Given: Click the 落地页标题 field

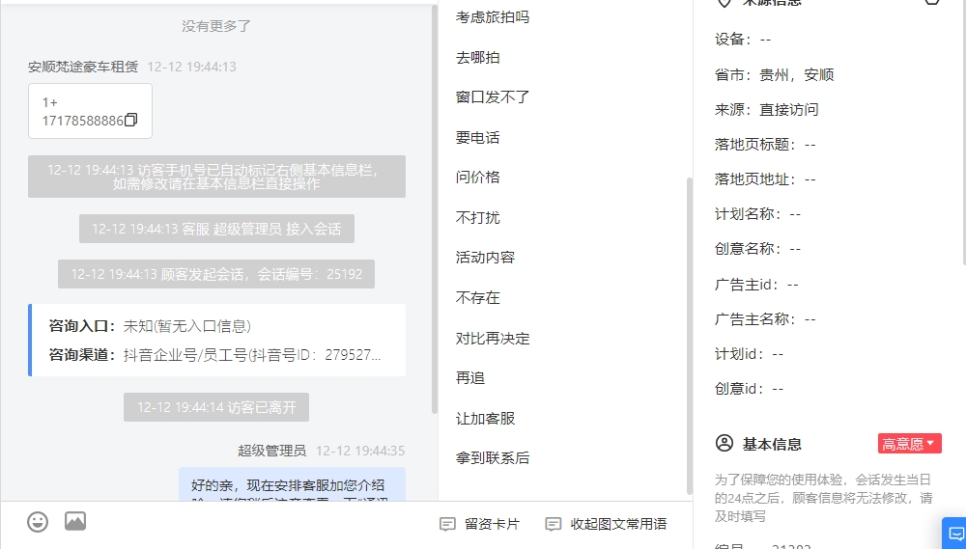Looking at the screenshot, I should point(765,145).
